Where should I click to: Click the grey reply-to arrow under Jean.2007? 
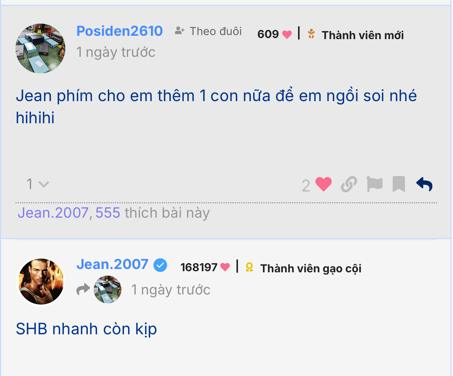pos(83,289)
